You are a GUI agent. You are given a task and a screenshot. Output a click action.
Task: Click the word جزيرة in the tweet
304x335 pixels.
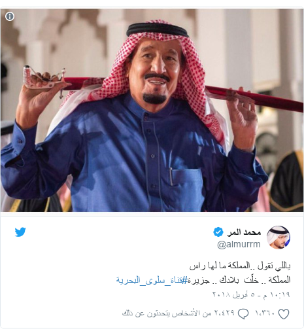point(199,280)
